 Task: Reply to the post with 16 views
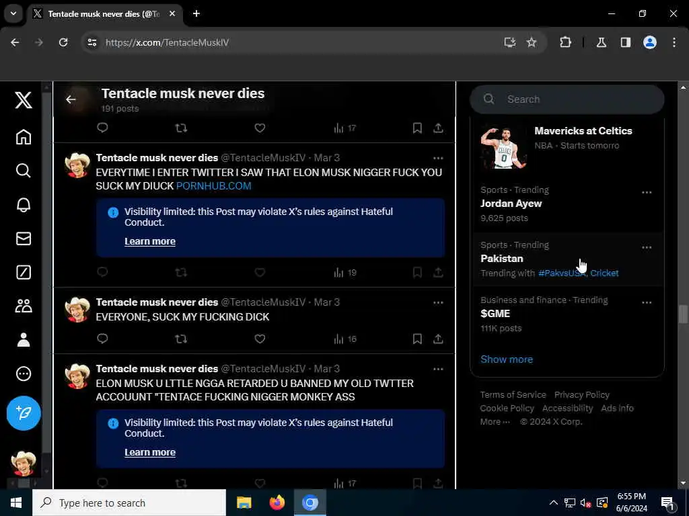pyautogui.click(x=102, y=339)
